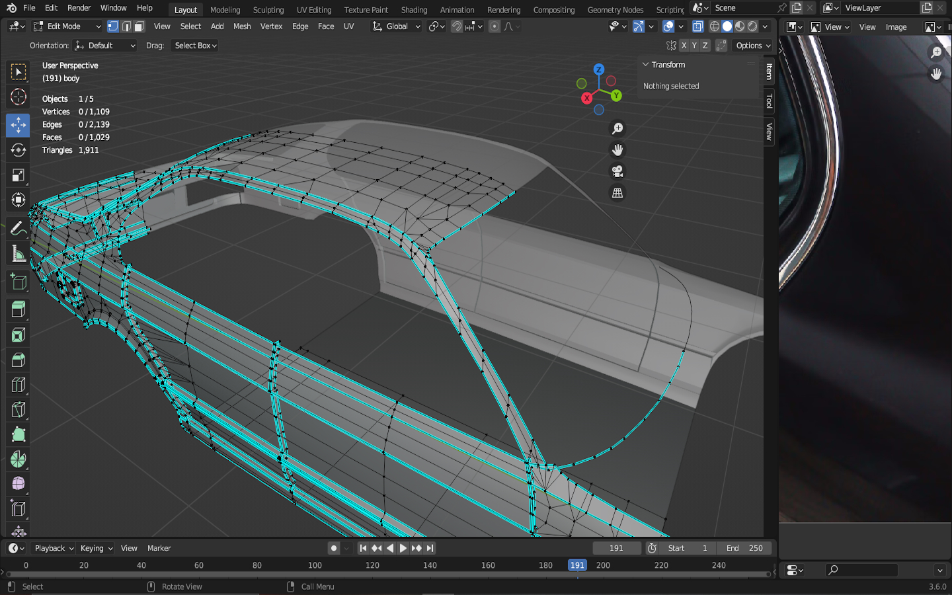The width and height of the screenshot is (952, 595).
Task: Open the Select Box drag dropdown
Action: coord(195,46)
